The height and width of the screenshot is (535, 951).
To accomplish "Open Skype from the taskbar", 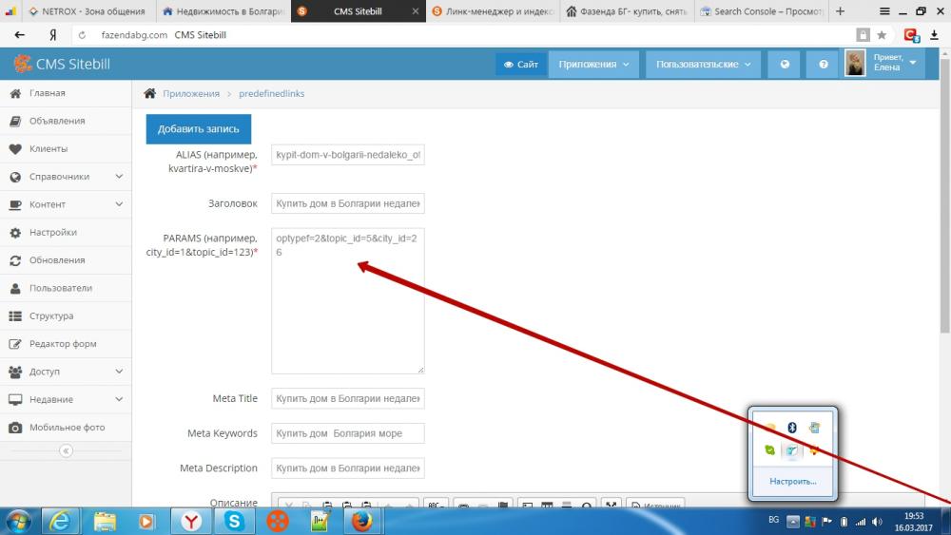I will 234,521.
